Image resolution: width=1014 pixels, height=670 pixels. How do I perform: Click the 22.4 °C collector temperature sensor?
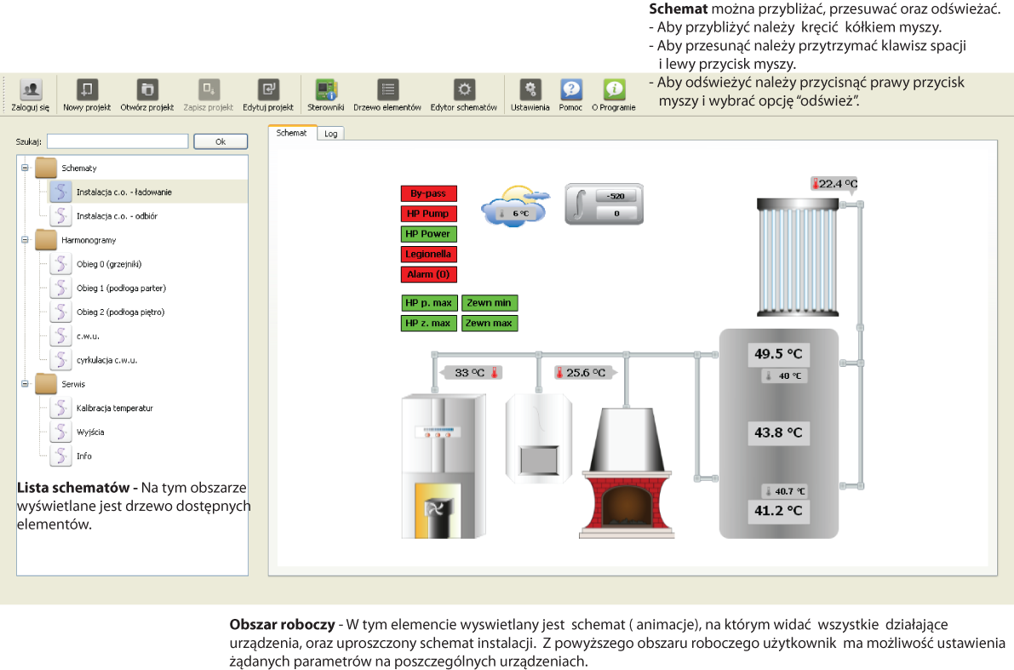pos(834,184)
